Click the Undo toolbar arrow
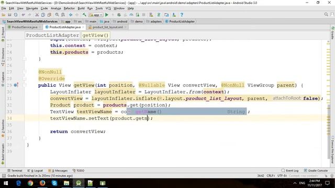The image size is (335, 188). [23, 15]
